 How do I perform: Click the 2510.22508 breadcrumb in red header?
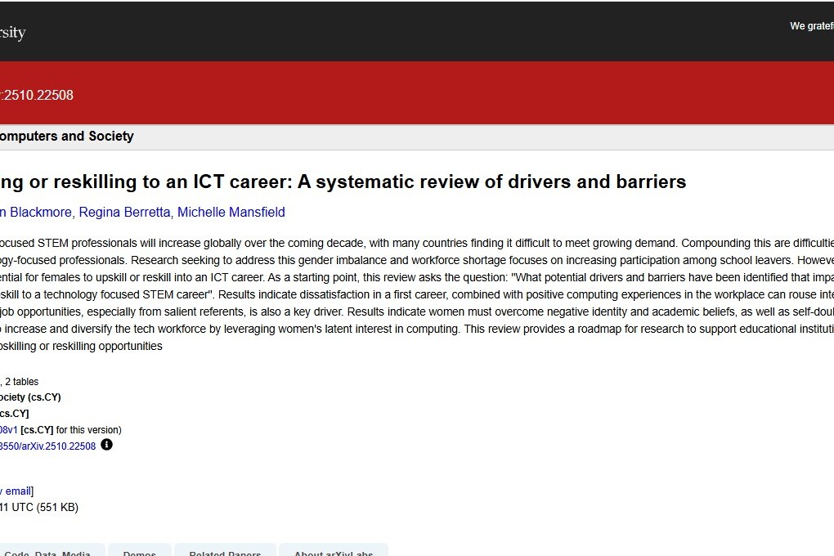(38, 96)
